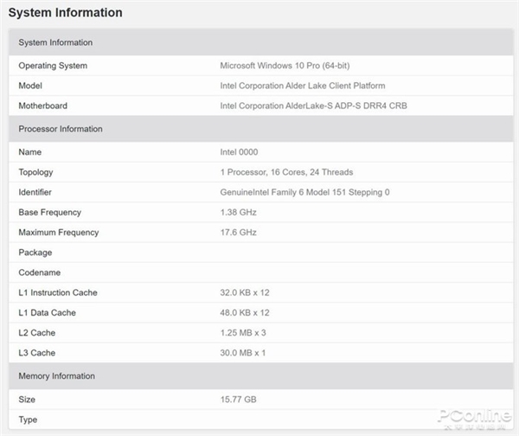Select the memory Size 15.77 GB value
Viewport: 519px width, 436px height.
point(239,399)
